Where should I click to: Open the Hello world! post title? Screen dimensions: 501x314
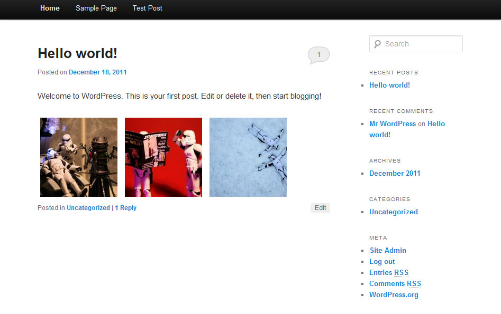click(x=77, y=53)
